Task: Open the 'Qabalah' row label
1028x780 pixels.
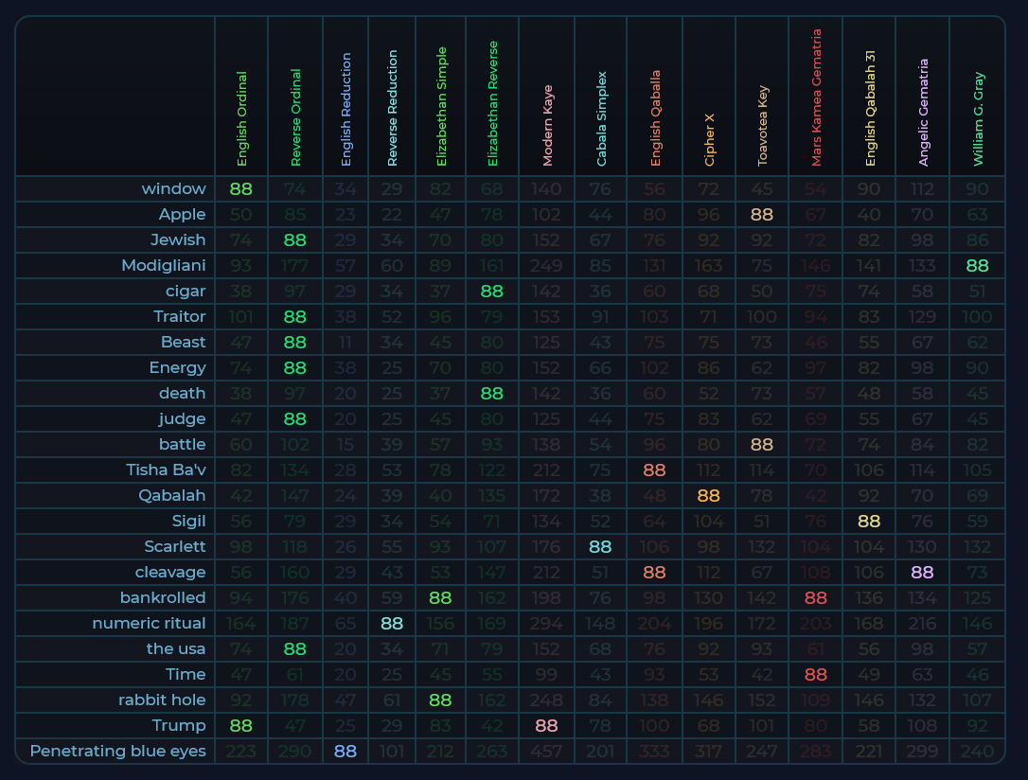Action: tap(172, 495)
